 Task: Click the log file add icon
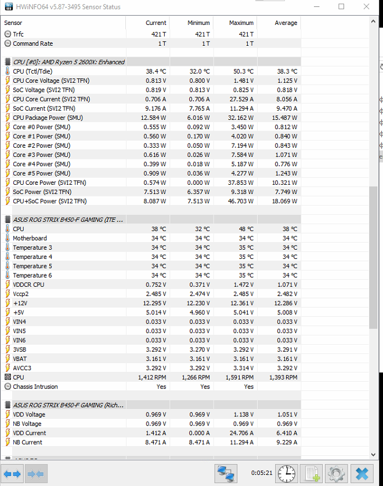pyautogui.click(x=311, y=474)
